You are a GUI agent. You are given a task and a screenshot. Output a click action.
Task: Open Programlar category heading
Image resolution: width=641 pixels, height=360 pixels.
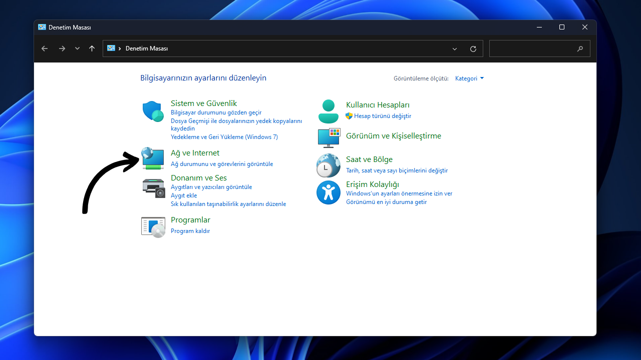coord(190,220)
